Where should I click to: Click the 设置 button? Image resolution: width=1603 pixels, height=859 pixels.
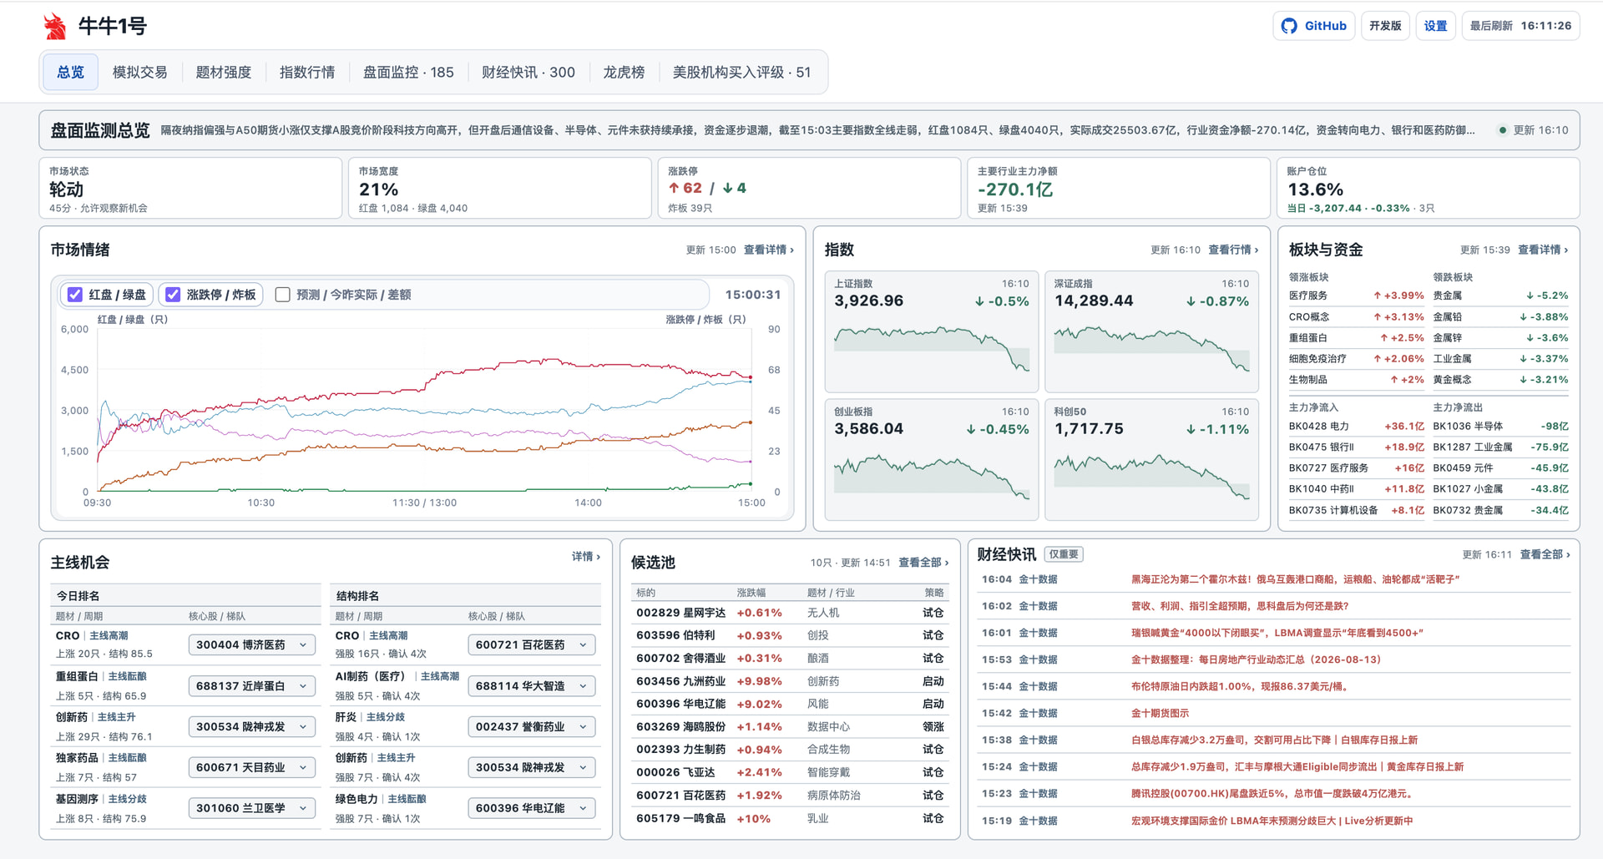click(1435, 26)
